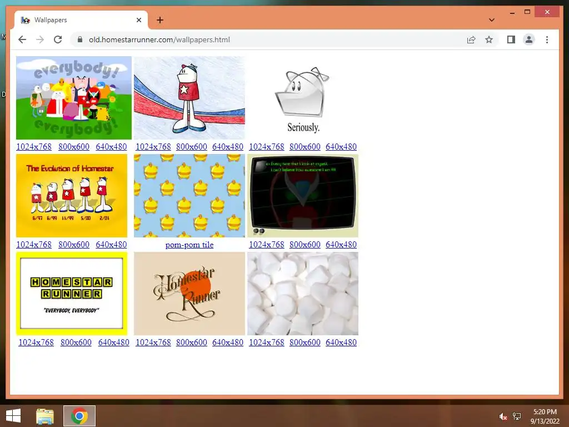Open a new browser tab
The image size is (569, 427).
[x=159, y=20]
